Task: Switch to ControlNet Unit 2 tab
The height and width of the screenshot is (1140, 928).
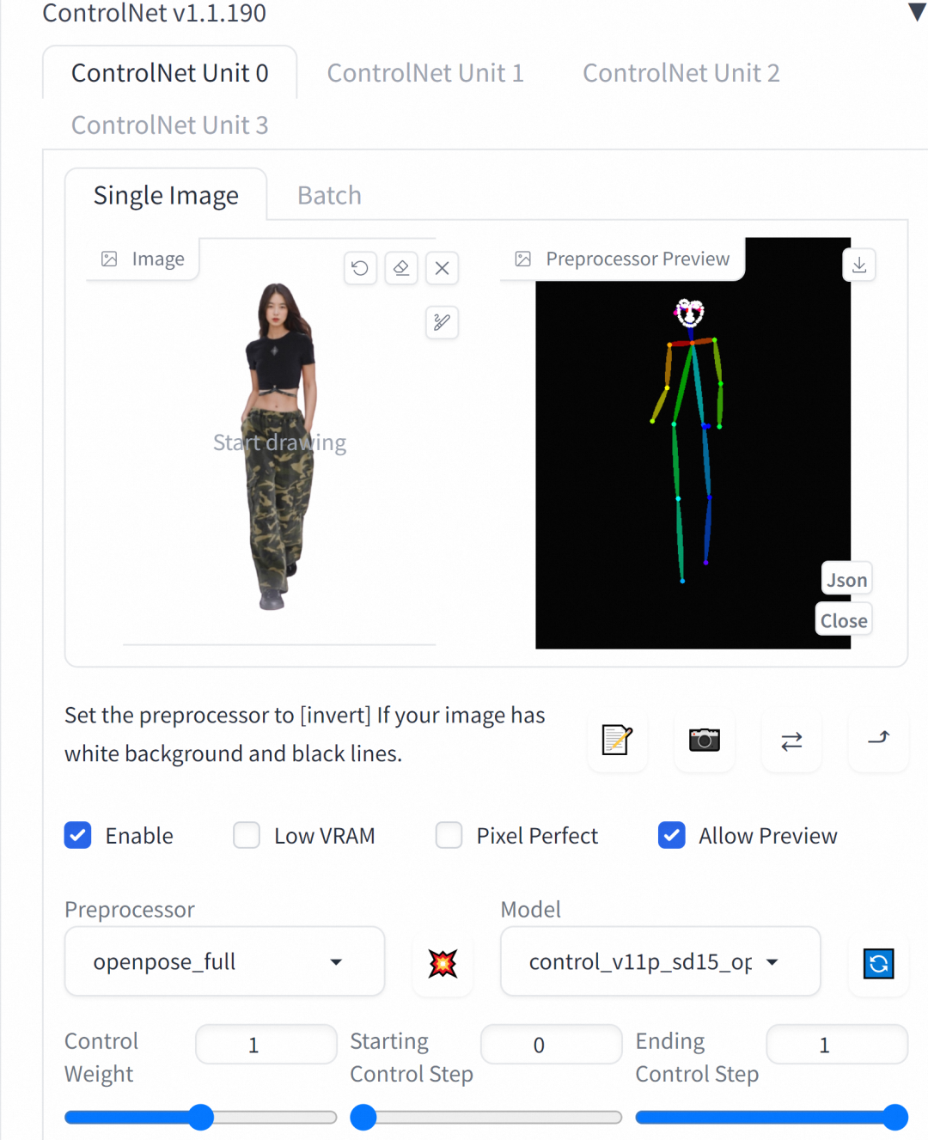Action: tap(681, 73)
